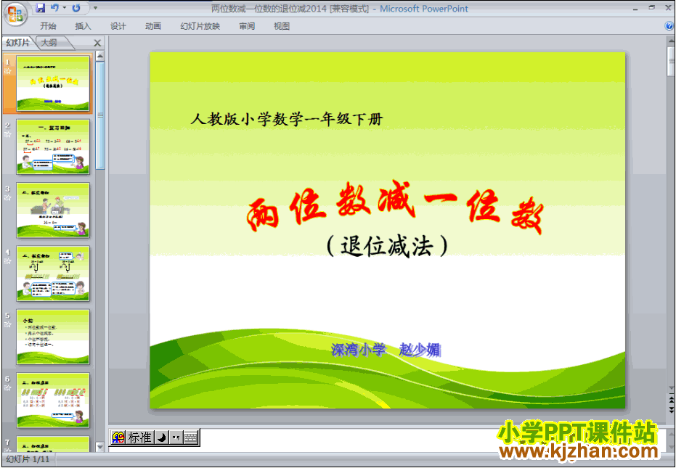Click the main editor scroll-up arrow
The width and height of the screenshot is (676, 468).
pyautogui.click(x=671, y=41)
